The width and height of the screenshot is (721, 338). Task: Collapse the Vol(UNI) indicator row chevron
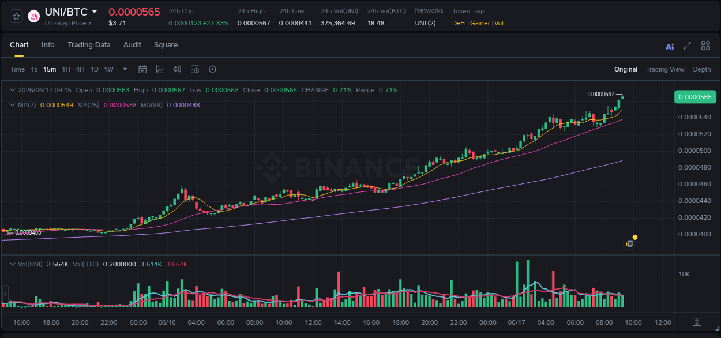(13, 264)
